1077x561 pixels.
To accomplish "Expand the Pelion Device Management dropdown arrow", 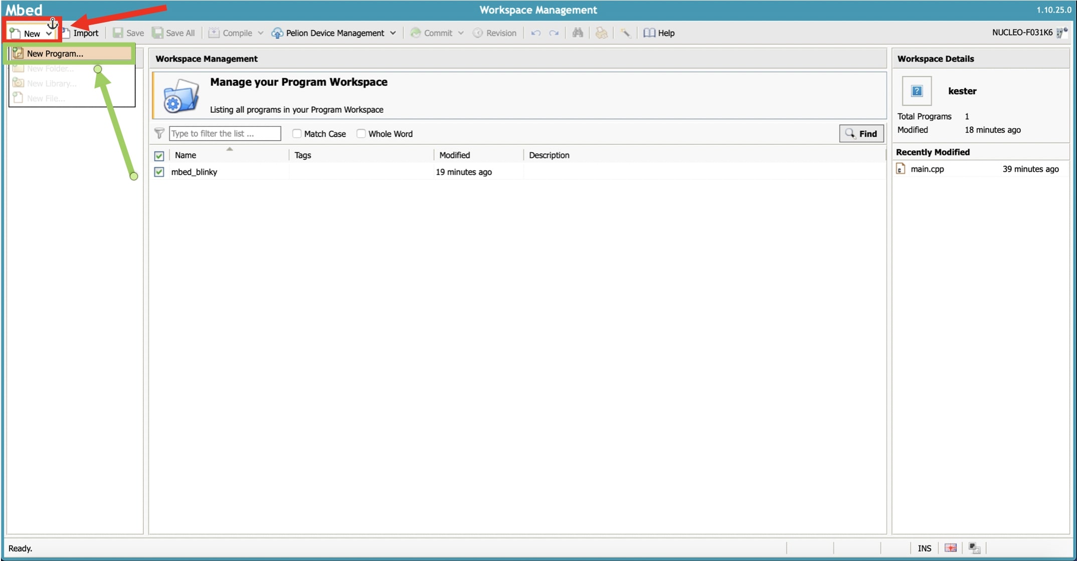I will (393, 33).
